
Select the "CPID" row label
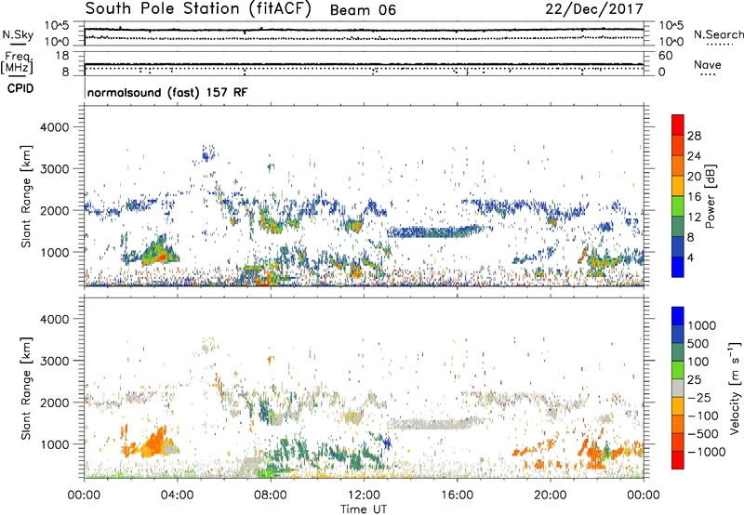20,88
